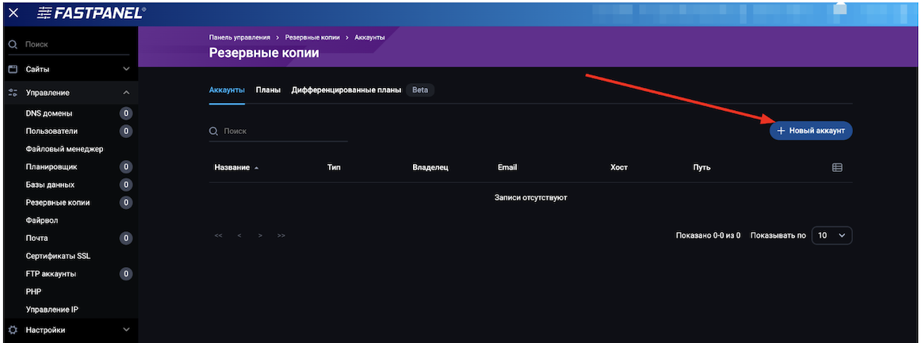This screenshot has width=922, height=343.
Task: Open the Дифференцированные планы tab
Action: tap(346, 90)
